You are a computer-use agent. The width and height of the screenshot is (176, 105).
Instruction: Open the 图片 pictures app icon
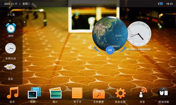coord(55,93)
